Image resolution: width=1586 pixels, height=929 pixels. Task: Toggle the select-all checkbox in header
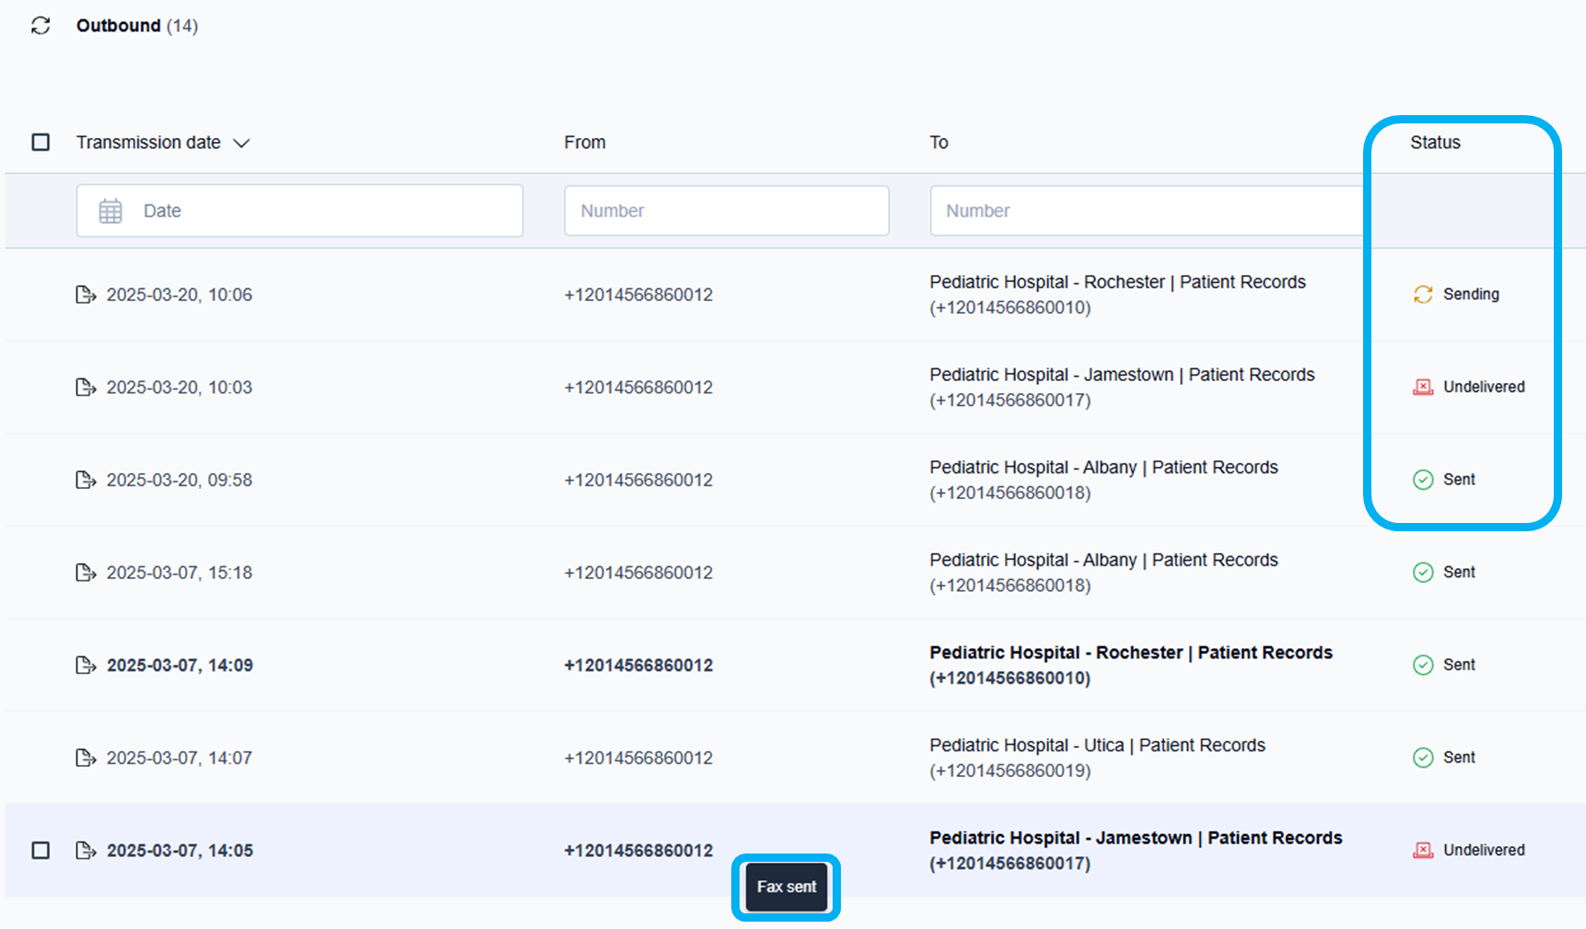[x=41, y=143]
